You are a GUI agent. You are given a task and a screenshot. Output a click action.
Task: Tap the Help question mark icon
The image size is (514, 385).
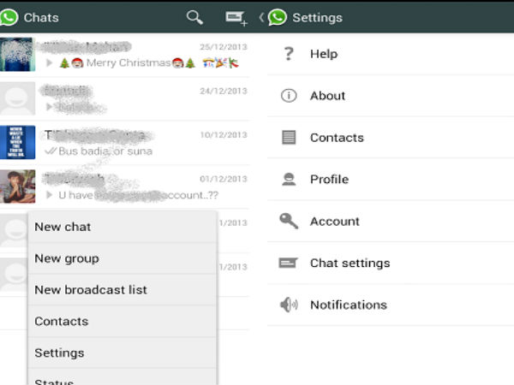point(289,54)
